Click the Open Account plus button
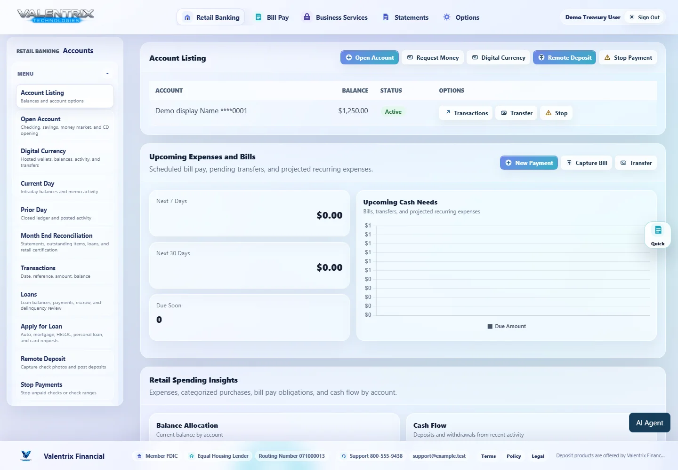678x470 pixels. 370,58
